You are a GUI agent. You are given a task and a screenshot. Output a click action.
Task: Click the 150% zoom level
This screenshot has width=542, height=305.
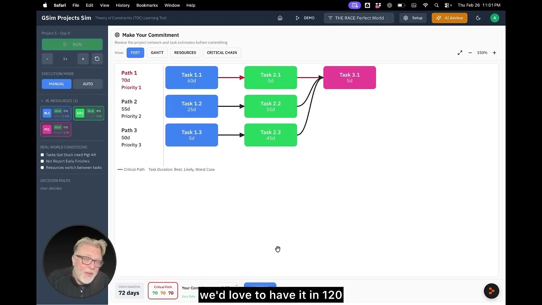[482, 53]
